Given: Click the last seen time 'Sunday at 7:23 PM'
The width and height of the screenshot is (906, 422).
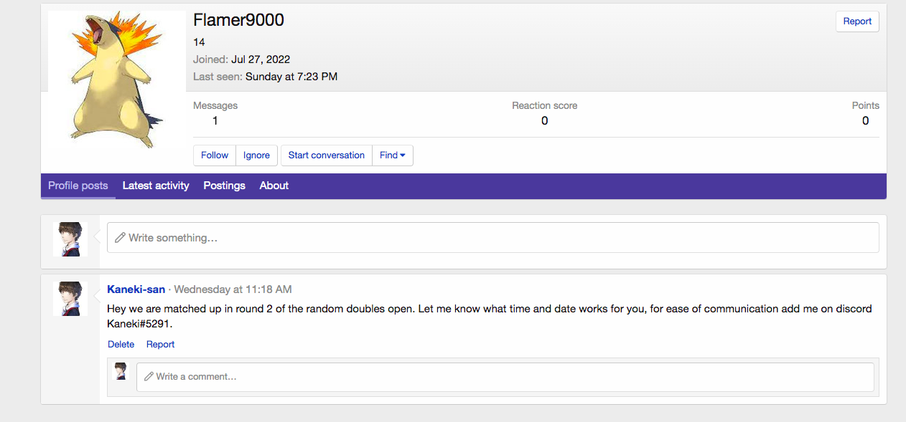Looking at the screenshot, I should 291,77.
